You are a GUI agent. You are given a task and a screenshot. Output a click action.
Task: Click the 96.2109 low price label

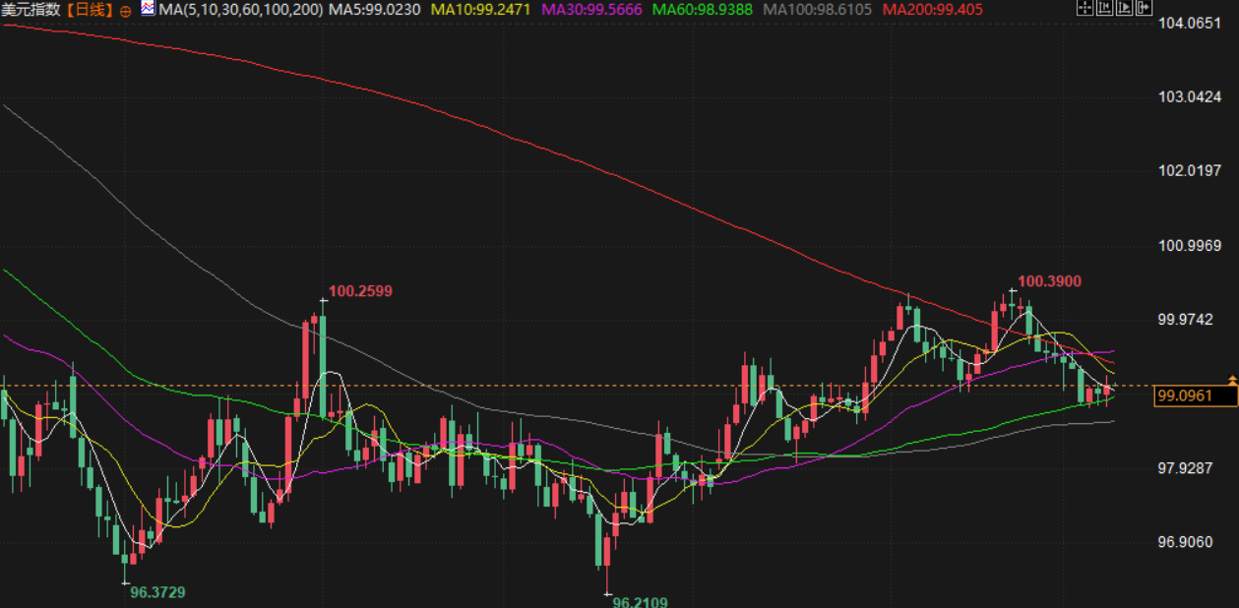tap(640, 601)
